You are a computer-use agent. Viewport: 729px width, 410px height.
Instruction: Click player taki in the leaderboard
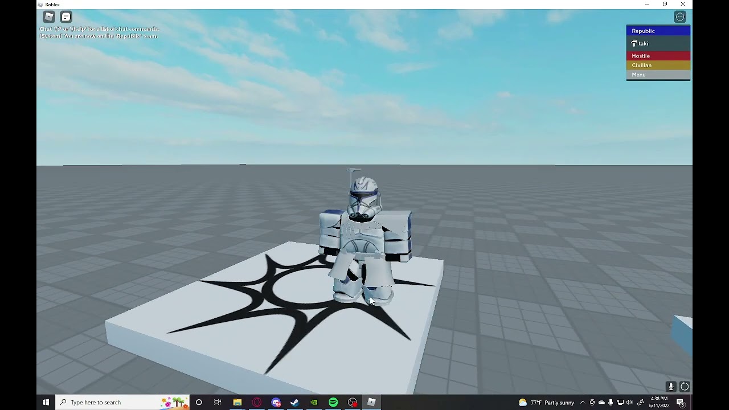click(658, 43)
